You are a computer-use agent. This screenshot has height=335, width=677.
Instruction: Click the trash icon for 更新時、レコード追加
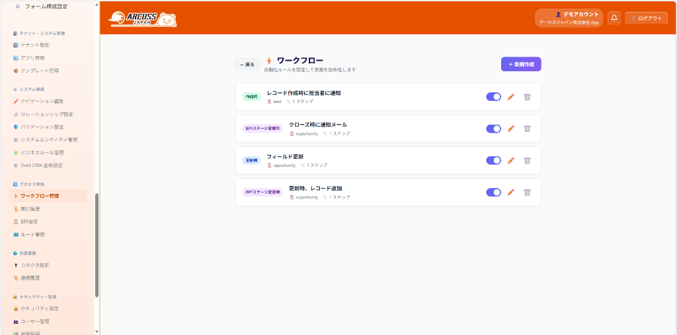[527, 193]
